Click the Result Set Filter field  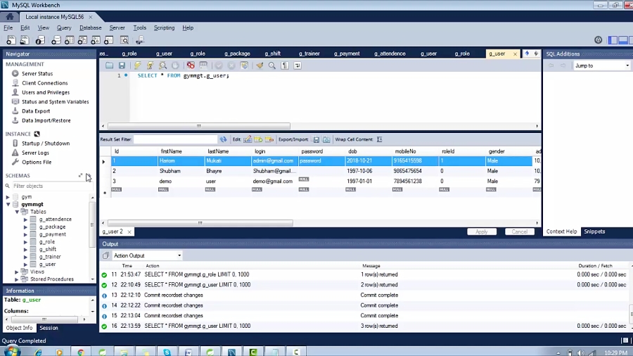click(x=175, y=139)
